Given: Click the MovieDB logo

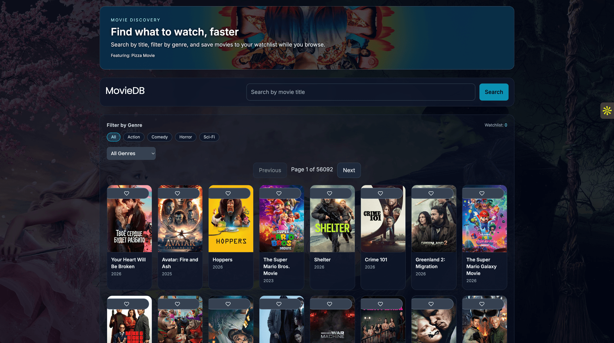Looking at the screenshot, I should click(125, 91).
